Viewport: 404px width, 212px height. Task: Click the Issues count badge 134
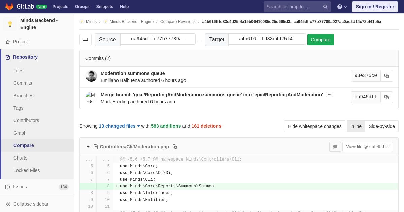pyautogui.click(x=64, y=187)
